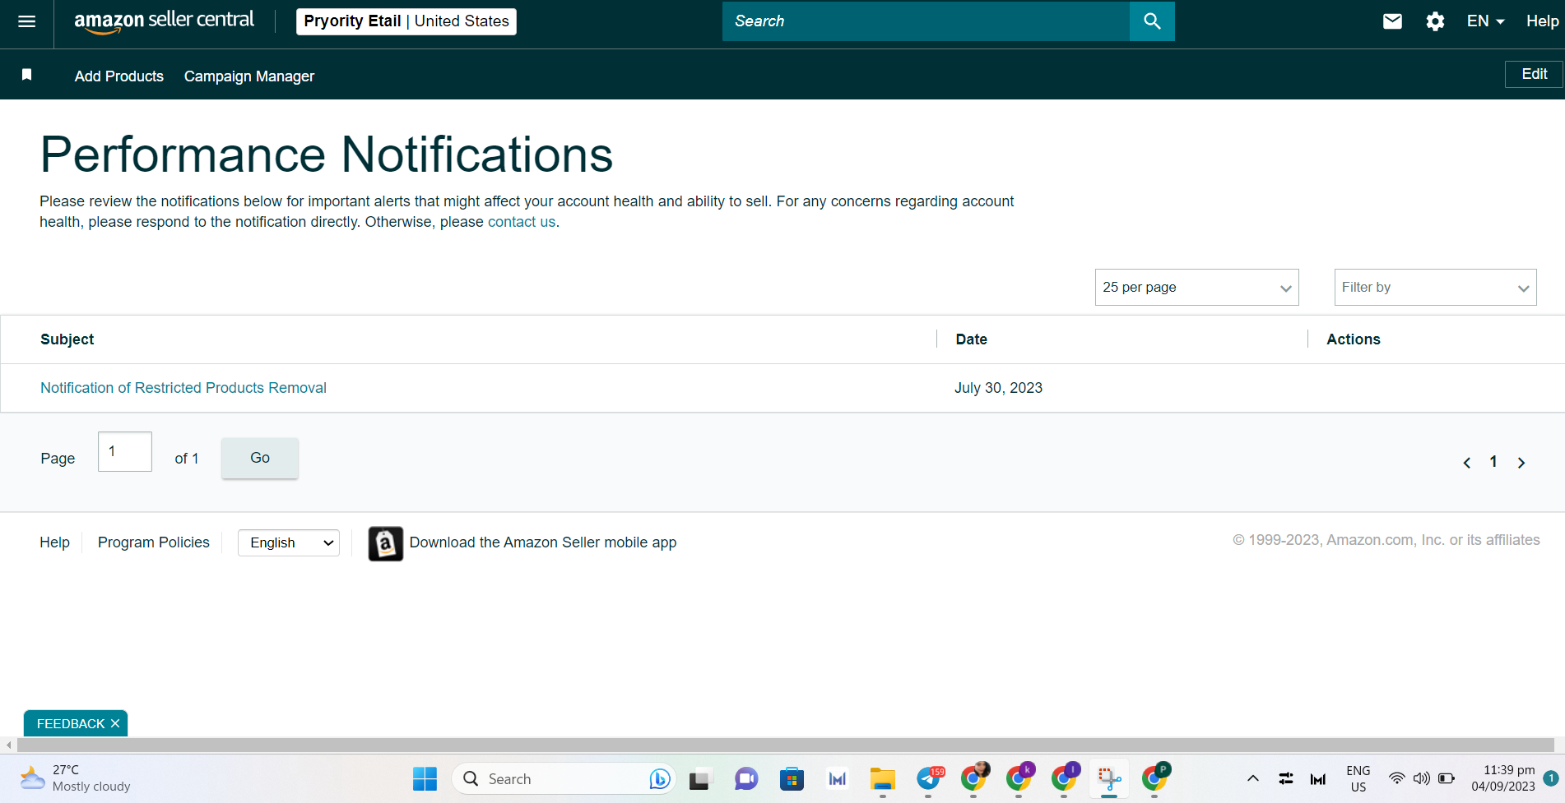Open Telegram from the taskbar
The width and height of the screenshot is (1565, 803).
click(x=930, y=778)
